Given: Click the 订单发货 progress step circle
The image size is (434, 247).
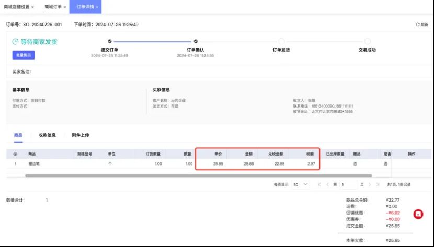Looking at the screenshot, I should pos(281,41).
